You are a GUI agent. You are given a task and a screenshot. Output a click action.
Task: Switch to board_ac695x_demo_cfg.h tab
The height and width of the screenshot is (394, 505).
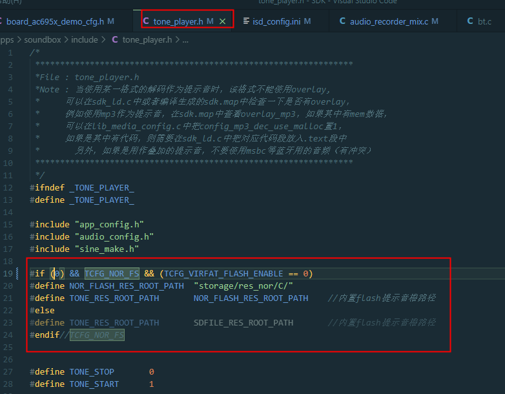[61, 21]
